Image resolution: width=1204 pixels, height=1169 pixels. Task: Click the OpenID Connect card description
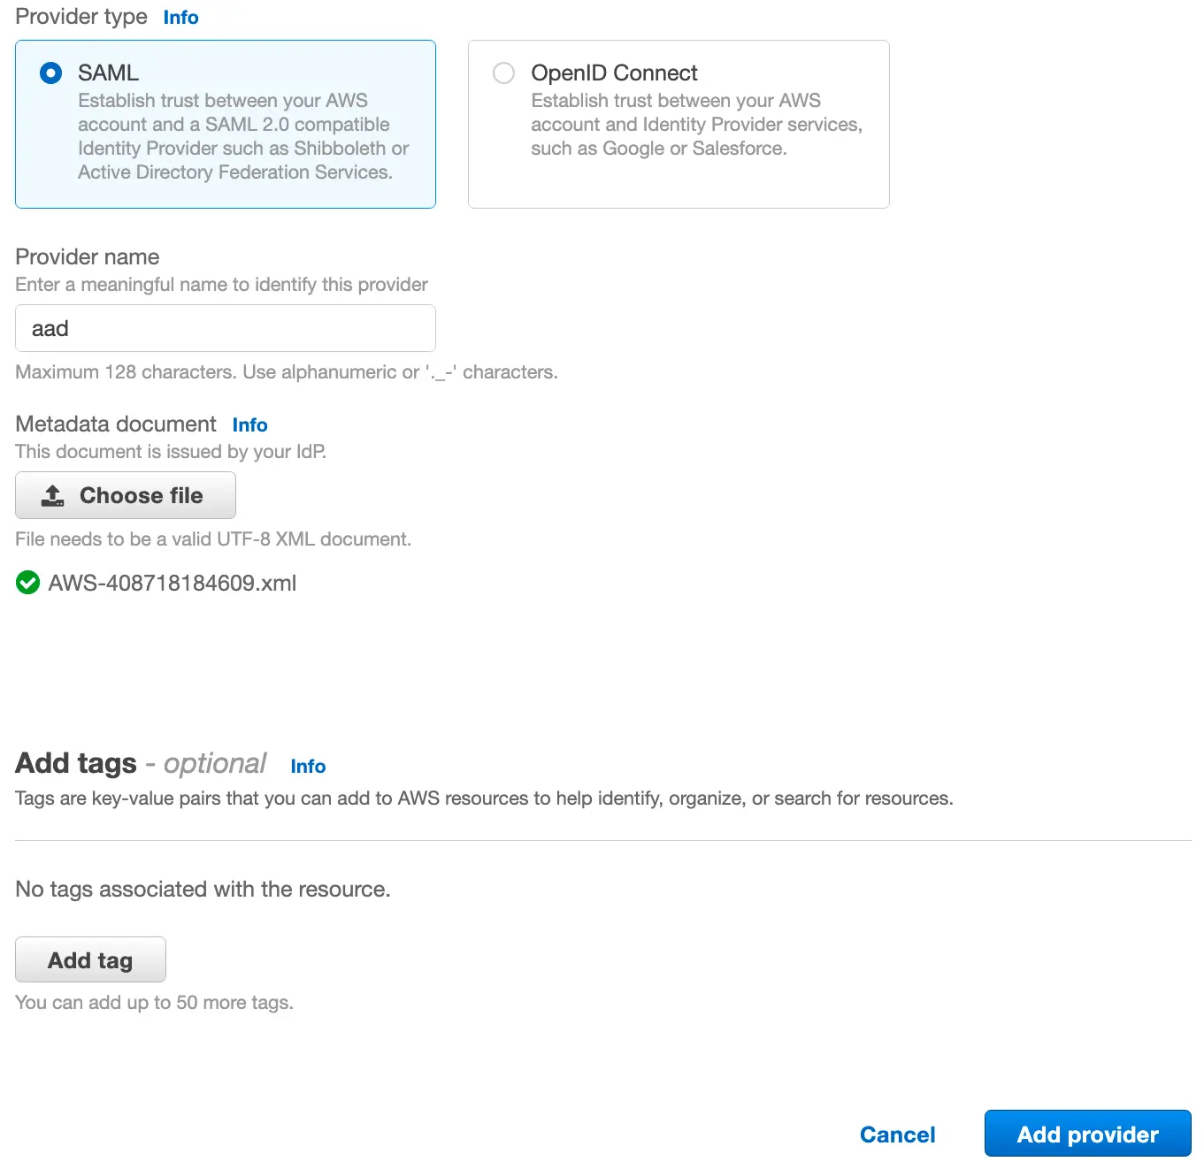[695, 125]
